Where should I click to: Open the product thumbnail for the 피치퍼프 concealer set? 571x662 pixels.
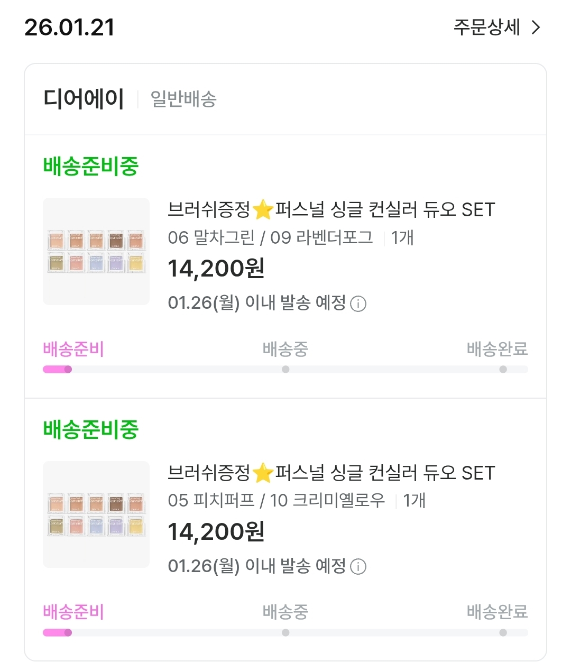point(96,514)
